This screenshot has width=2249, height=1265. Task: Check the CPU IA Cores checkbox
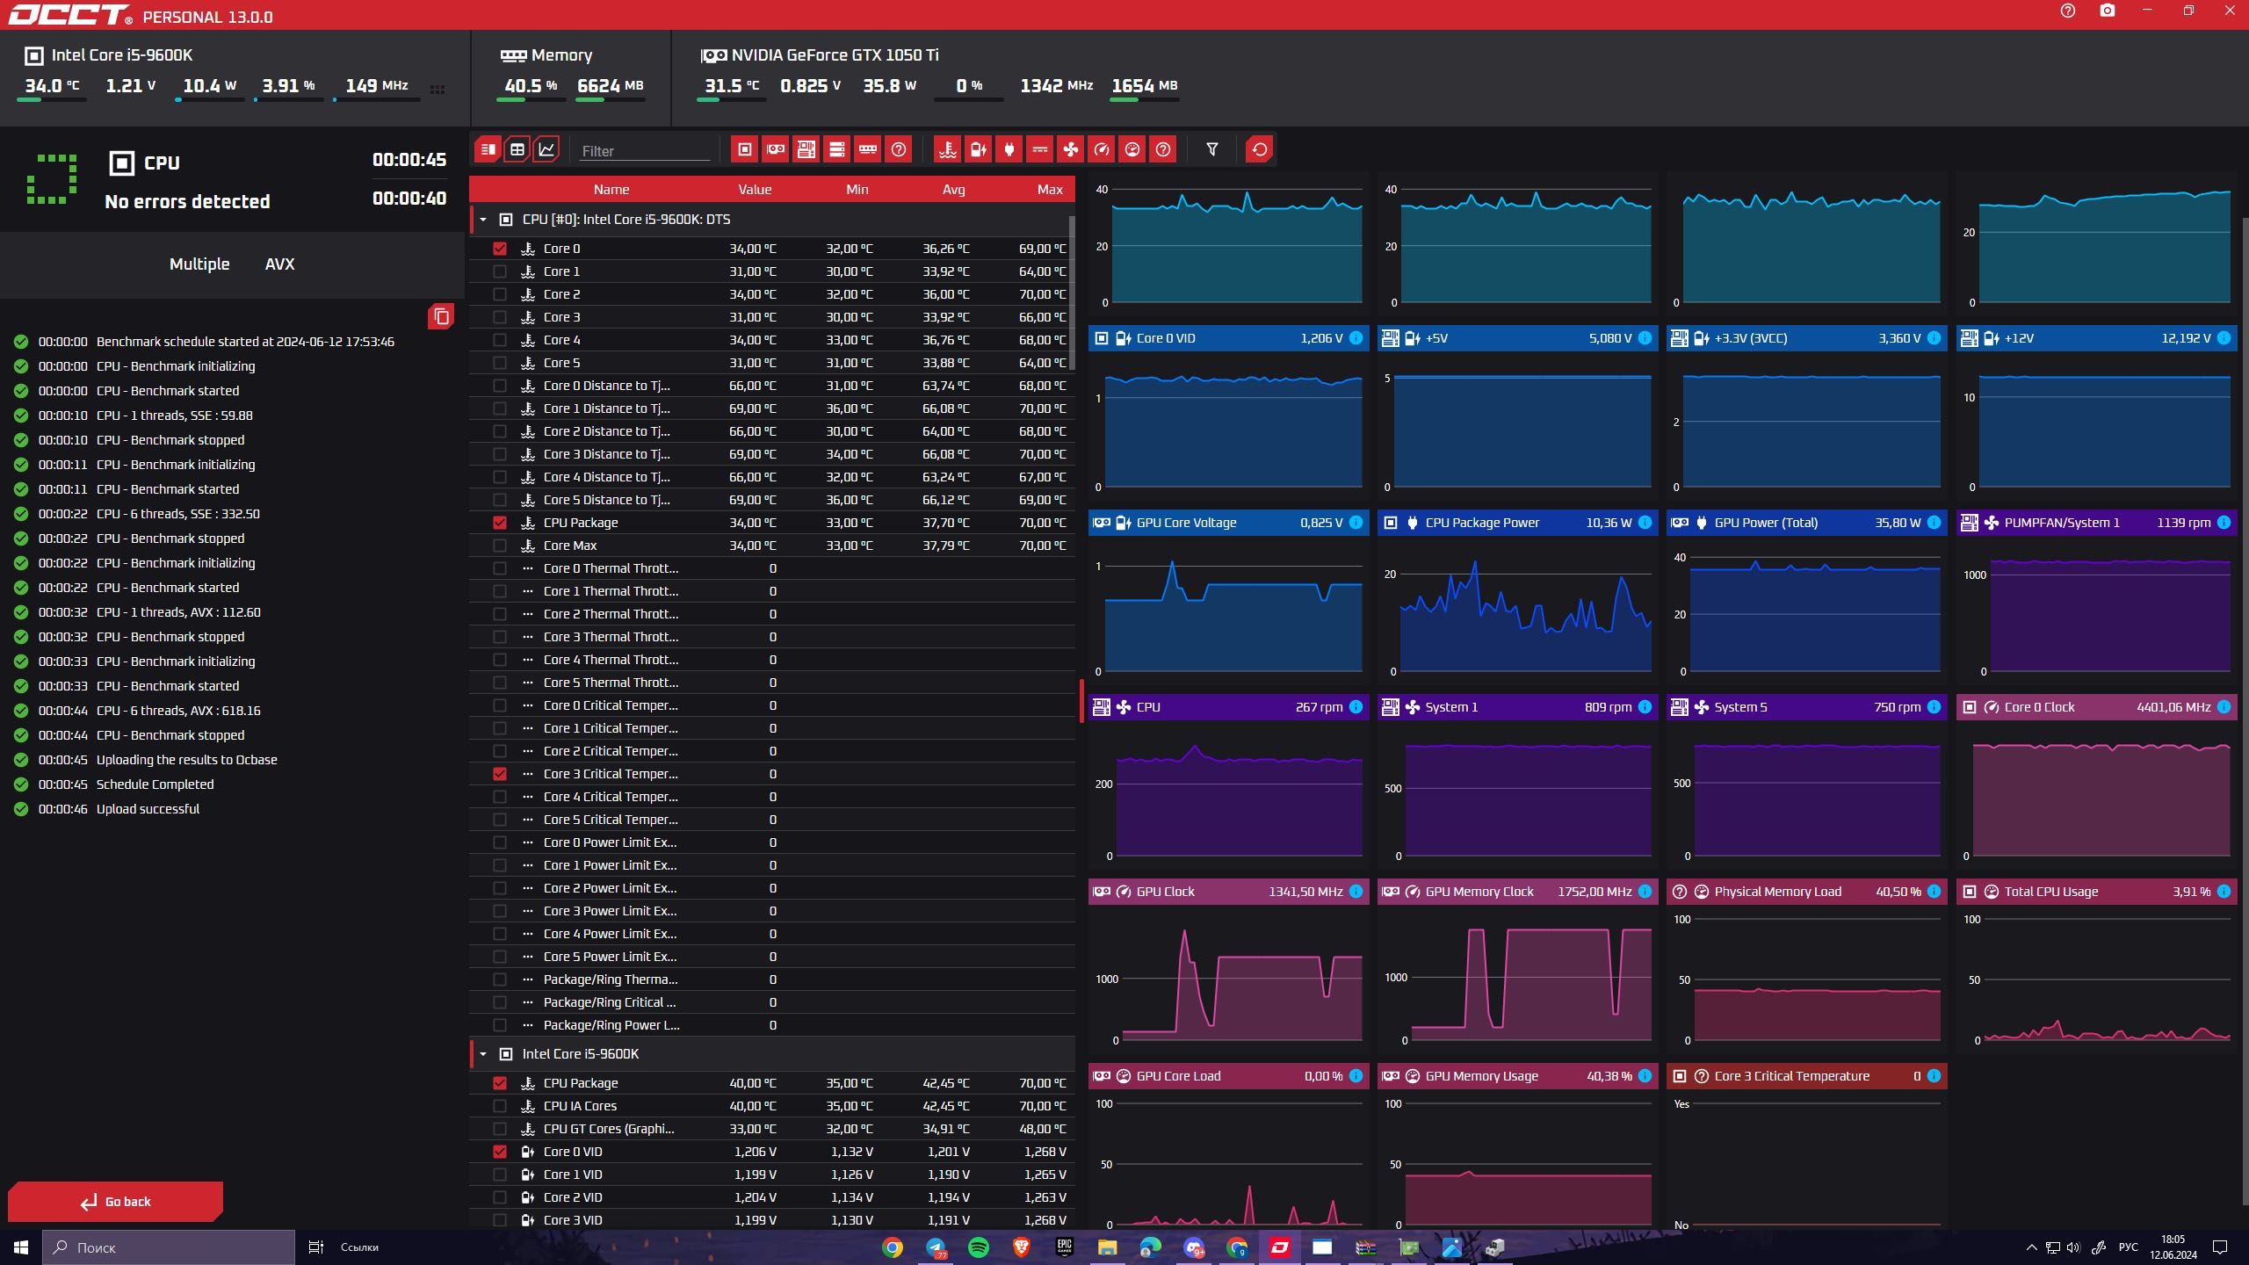coord(500,1106)
